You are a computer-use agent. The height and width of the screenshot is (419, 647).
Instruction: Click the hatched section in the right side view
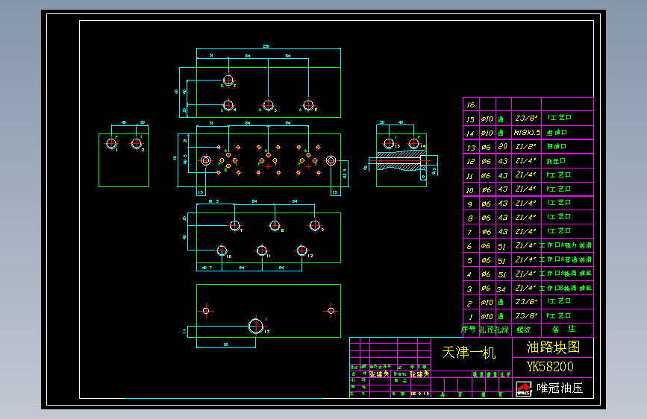click(x=401, y=160)
